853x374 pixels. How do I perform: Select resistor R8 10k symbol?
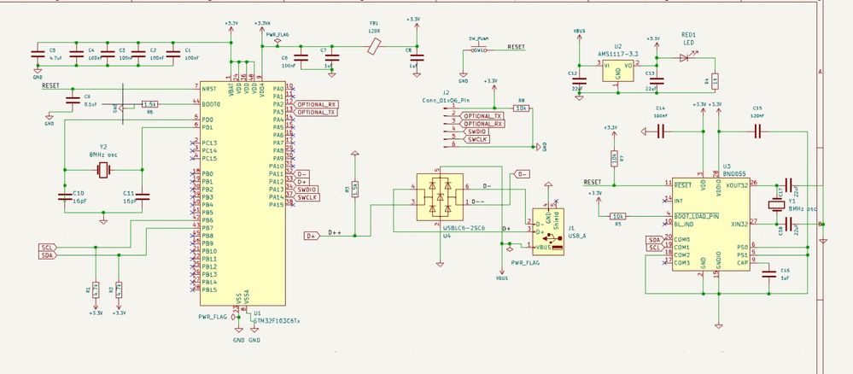coord(522,108)
